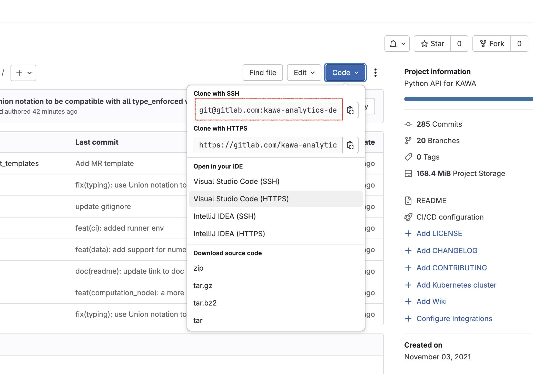The height and width of the screenshot is (374, 533).
Task: Click the branch icon beside 20 Branches
Action: pyautogui.click(x=408, y=141)
